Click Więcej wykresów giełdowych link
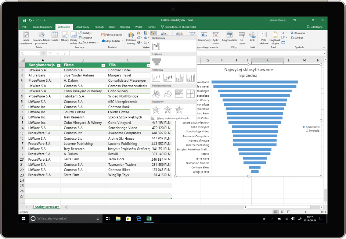Image resolution: width=346 pixels, height=239 pixels. pyautogui.click(x=173, y=118)
